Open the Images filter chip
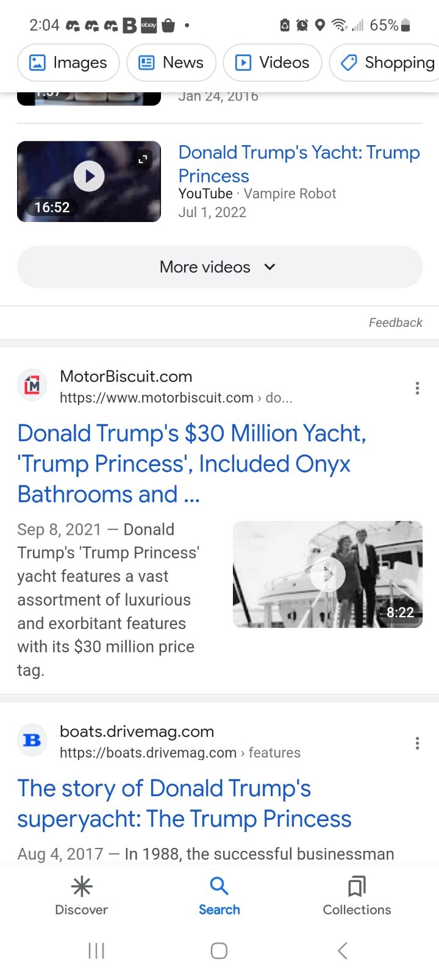 coord(68,62)
